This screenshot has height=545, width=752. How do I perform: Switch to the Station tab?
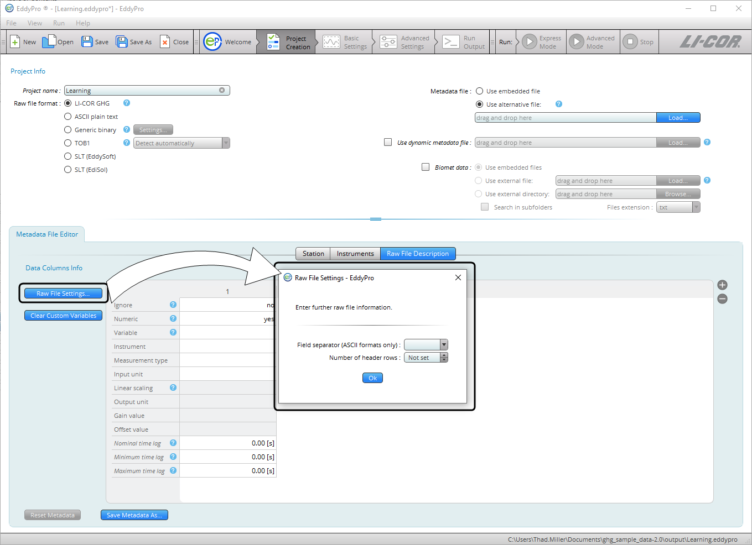[313, 254]
